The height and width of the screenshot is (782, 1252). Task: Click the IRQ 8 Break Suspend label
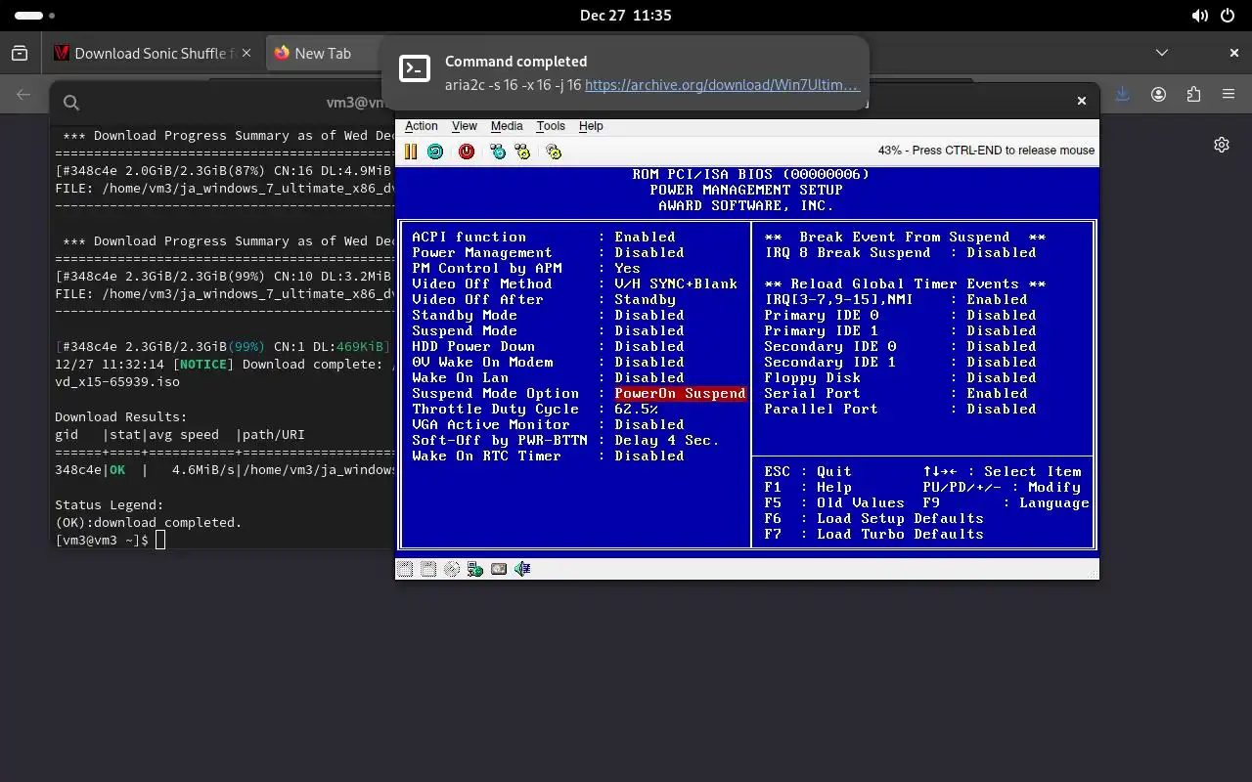tap(848, 253)
